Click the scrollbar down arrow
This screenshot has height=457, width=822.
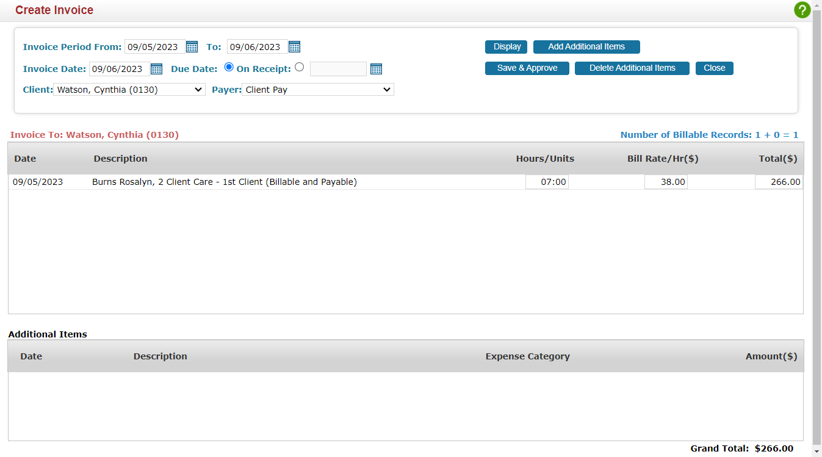pyautogui.click(x=817, y=452)
